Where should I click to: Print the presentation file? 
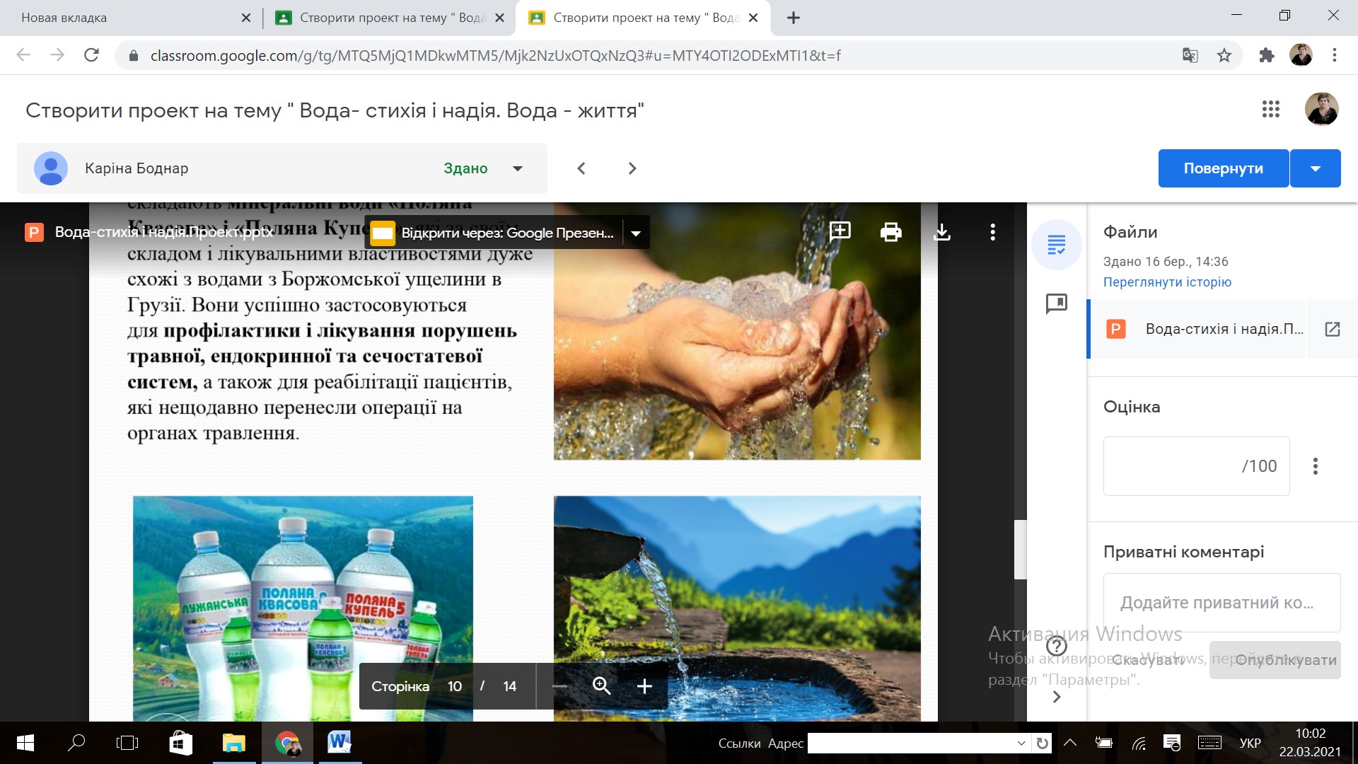890,232
